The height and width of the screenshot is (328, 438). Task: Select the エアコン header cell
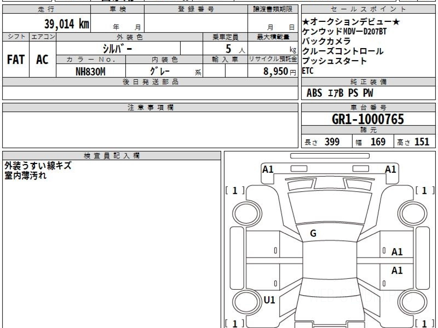43,37
